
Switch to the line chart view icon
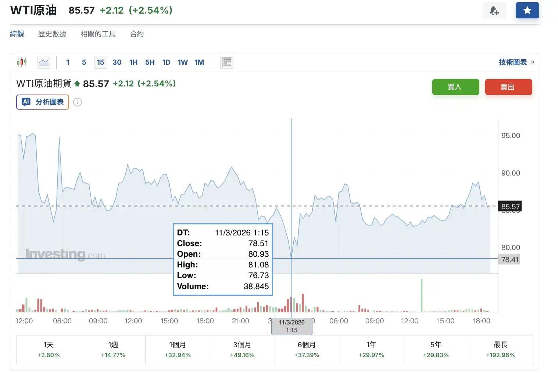pyautogui.click(x=43, y=62)
